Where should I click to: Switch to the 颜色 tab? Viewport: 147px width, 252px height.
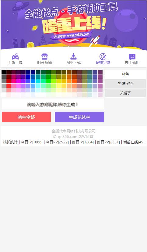coord(125,74)
